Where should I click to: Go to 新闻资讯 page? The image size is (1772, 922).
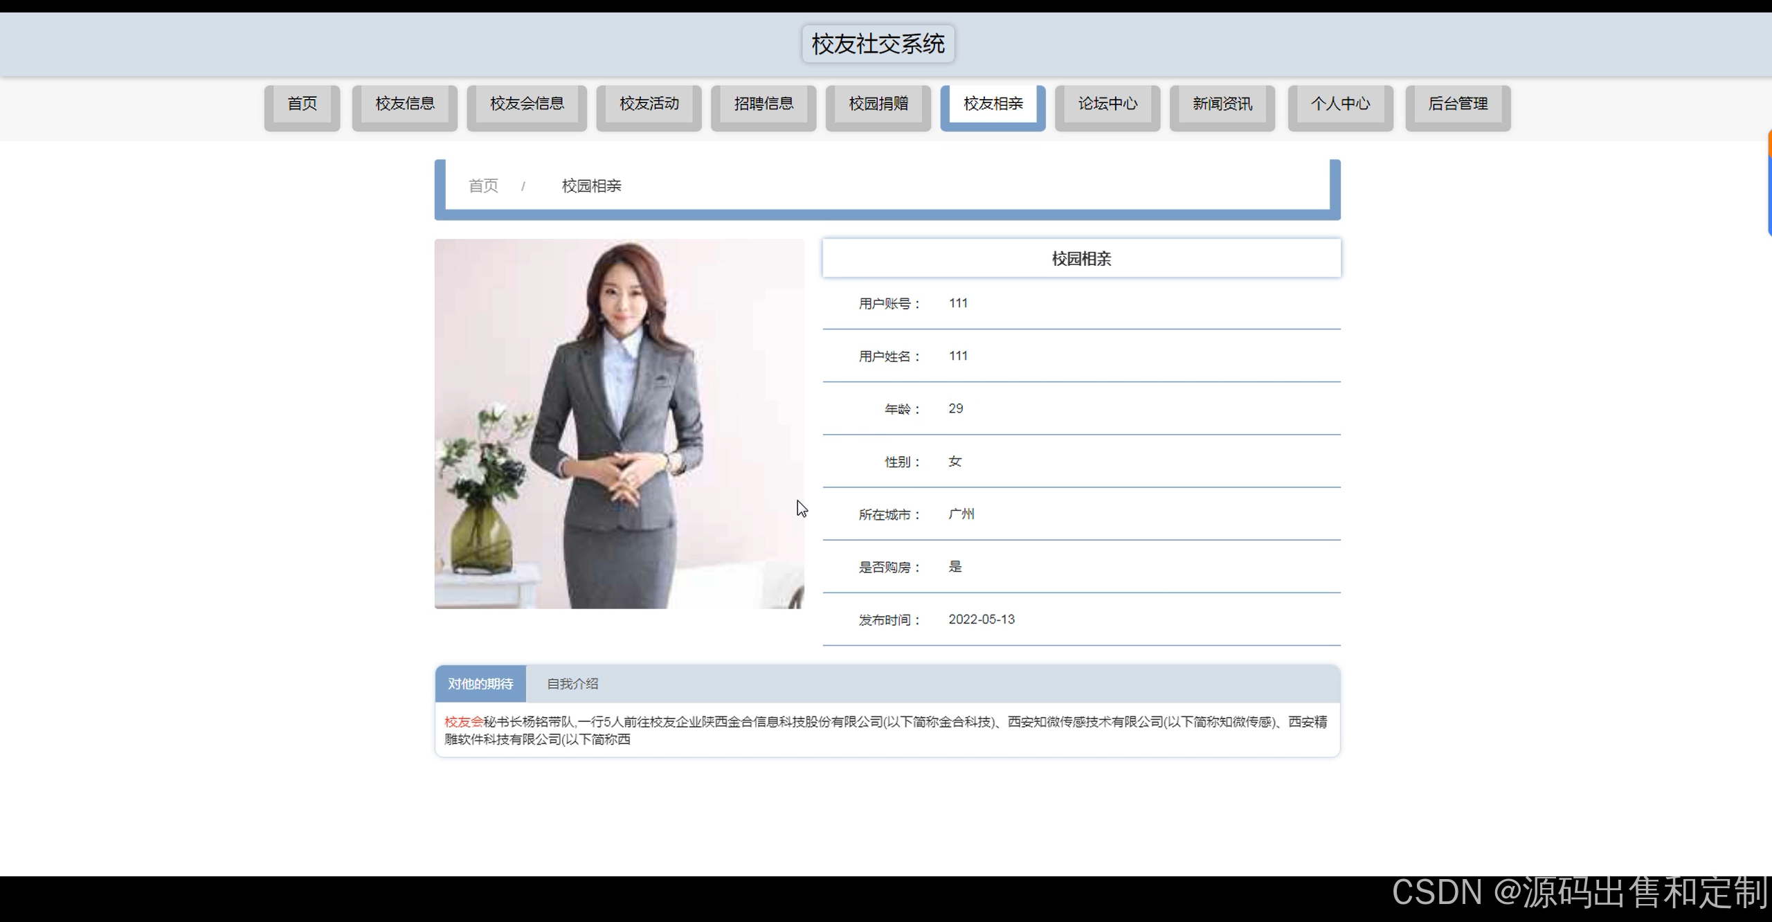[x=1222, y=104]
